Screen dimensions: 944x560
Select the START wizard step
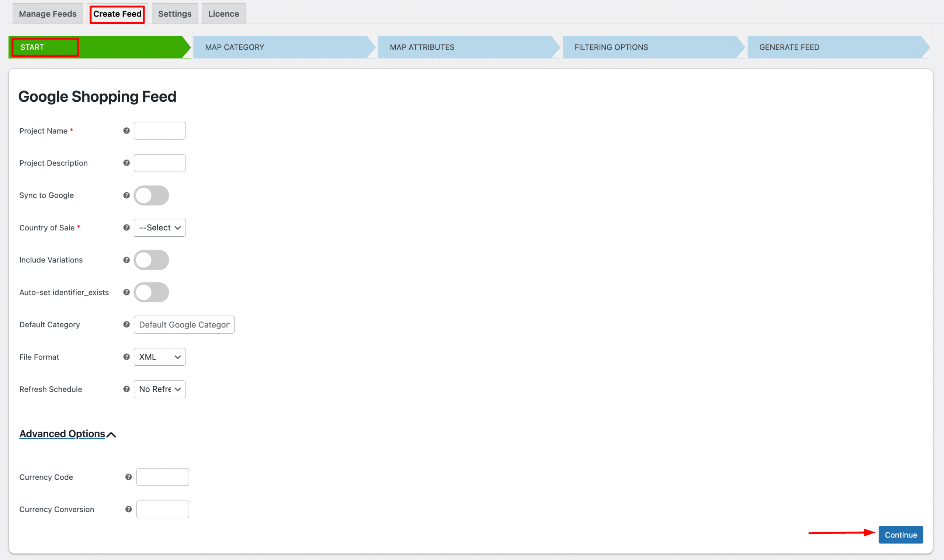coord(100,47)
